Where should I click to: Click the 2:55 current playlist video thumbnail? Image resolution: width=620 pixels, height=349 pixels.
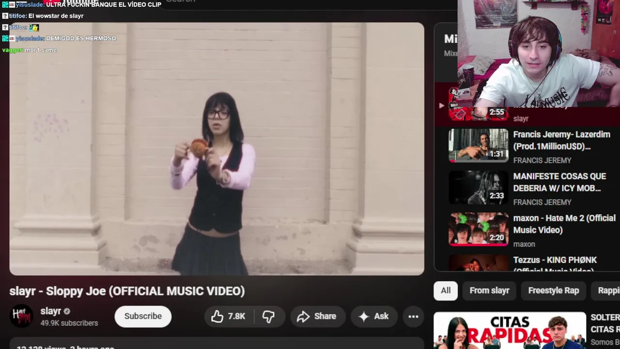[x=479, y=105]
